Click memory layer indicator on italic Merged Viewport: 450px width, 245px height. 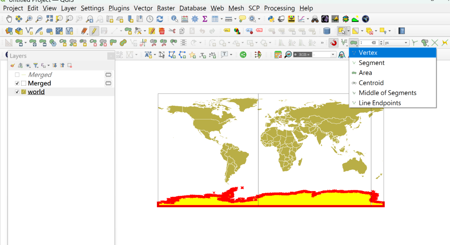108,75
